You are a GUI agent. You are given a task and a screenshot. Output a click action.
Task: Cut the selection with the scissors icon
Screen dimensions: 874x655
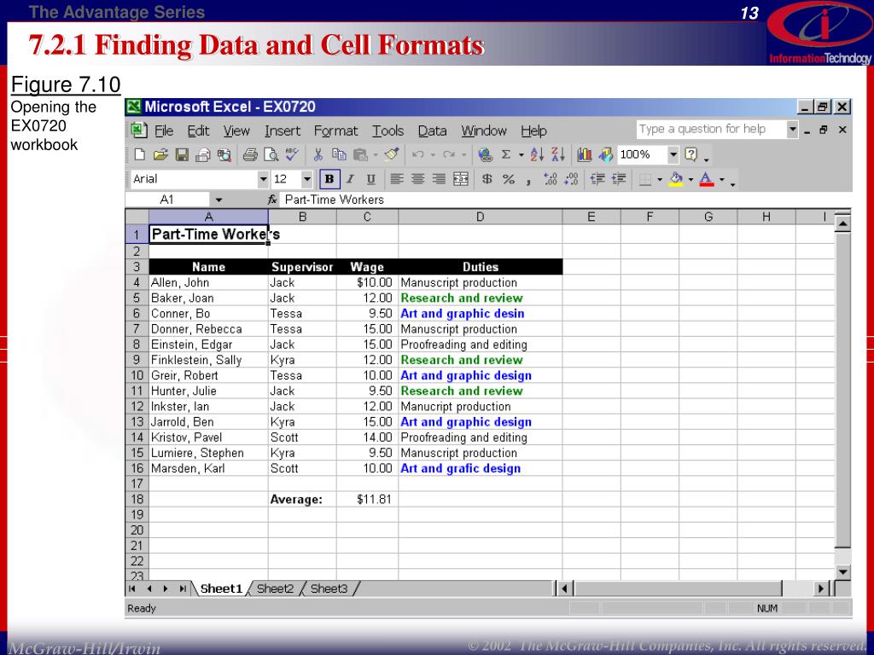coord(318,155)
